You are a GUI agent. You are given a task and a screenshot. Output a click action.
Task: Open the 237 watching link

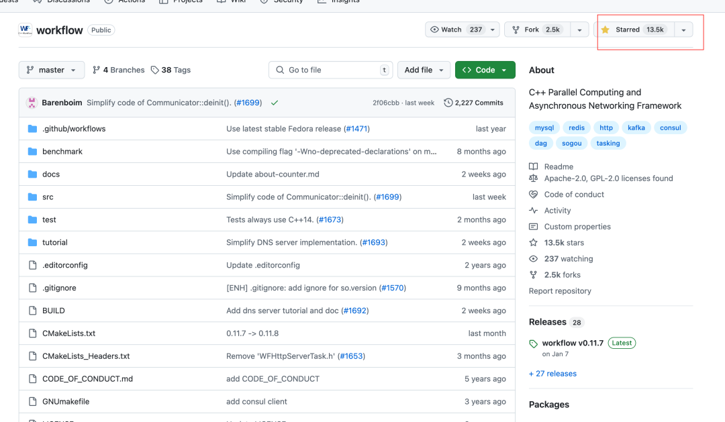point(569,259)
